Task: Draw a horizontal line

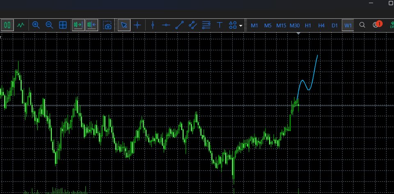Action: pyautogui.click(x=166, y=25)
